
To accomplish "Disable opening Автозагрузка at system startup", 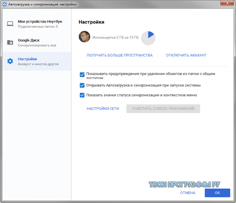I will pyautogui.click(x=82, y=85).
